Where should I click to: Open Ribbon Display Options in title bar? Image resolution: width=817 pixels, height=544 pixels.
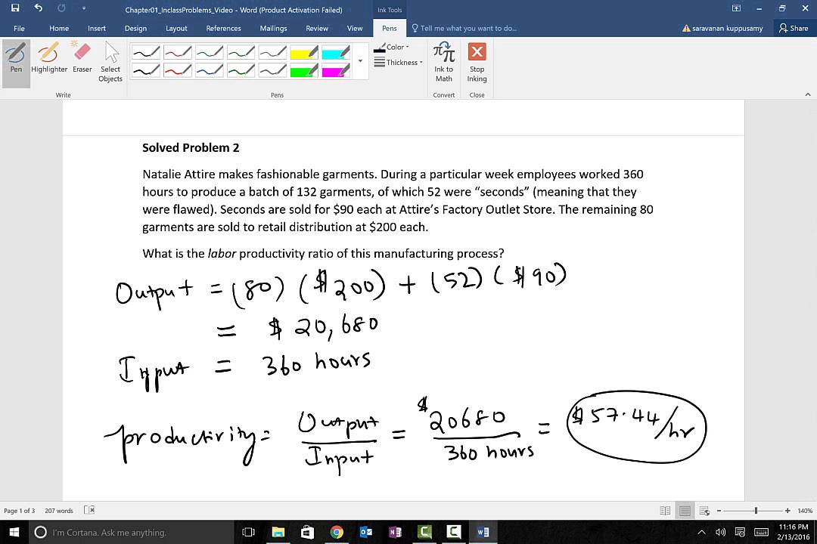(x=736, y=8)
